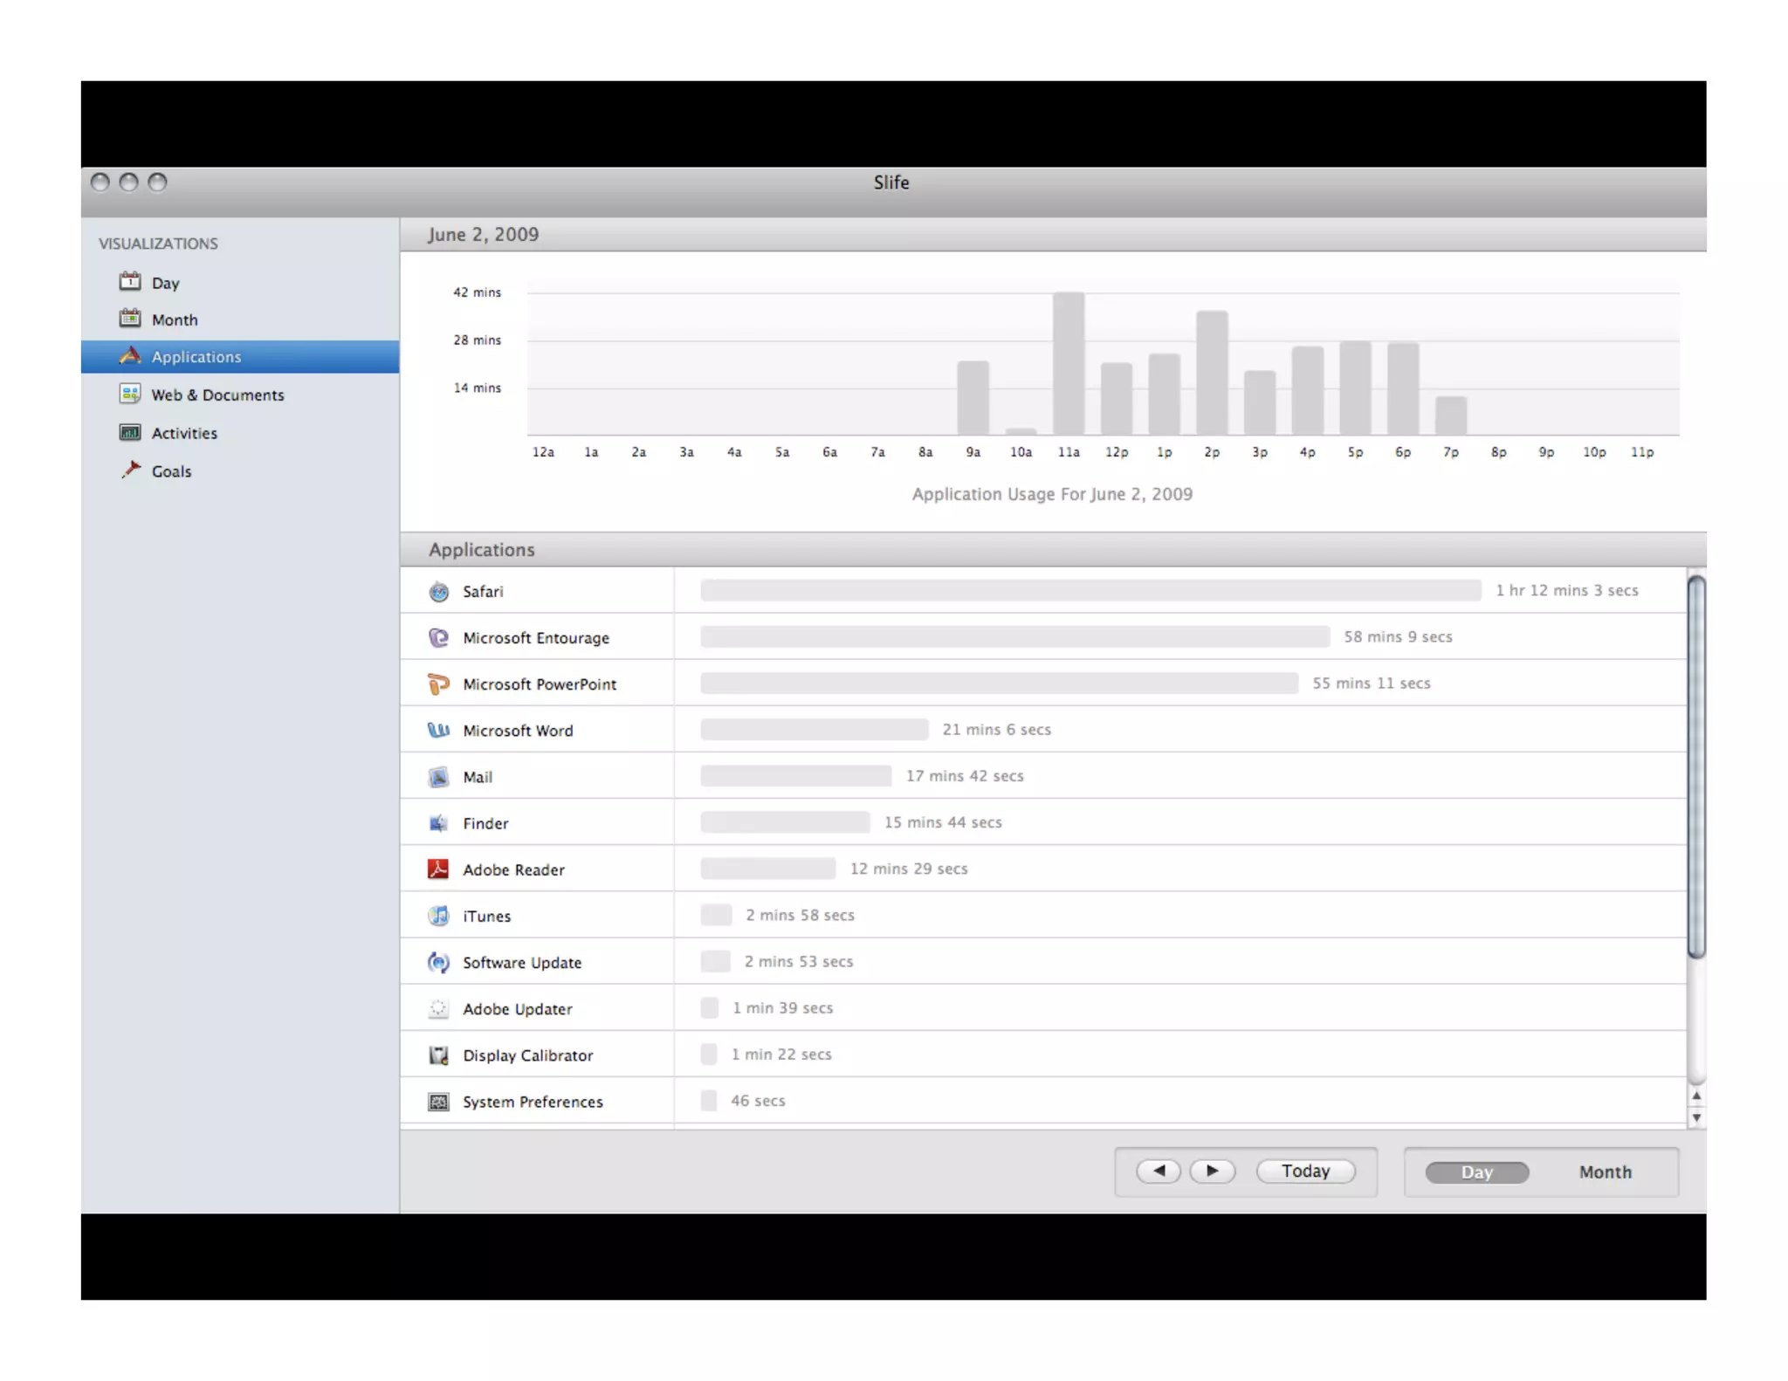Select the Microsoft Word row label
The image size is (1788, 1381).
(518, 731)
